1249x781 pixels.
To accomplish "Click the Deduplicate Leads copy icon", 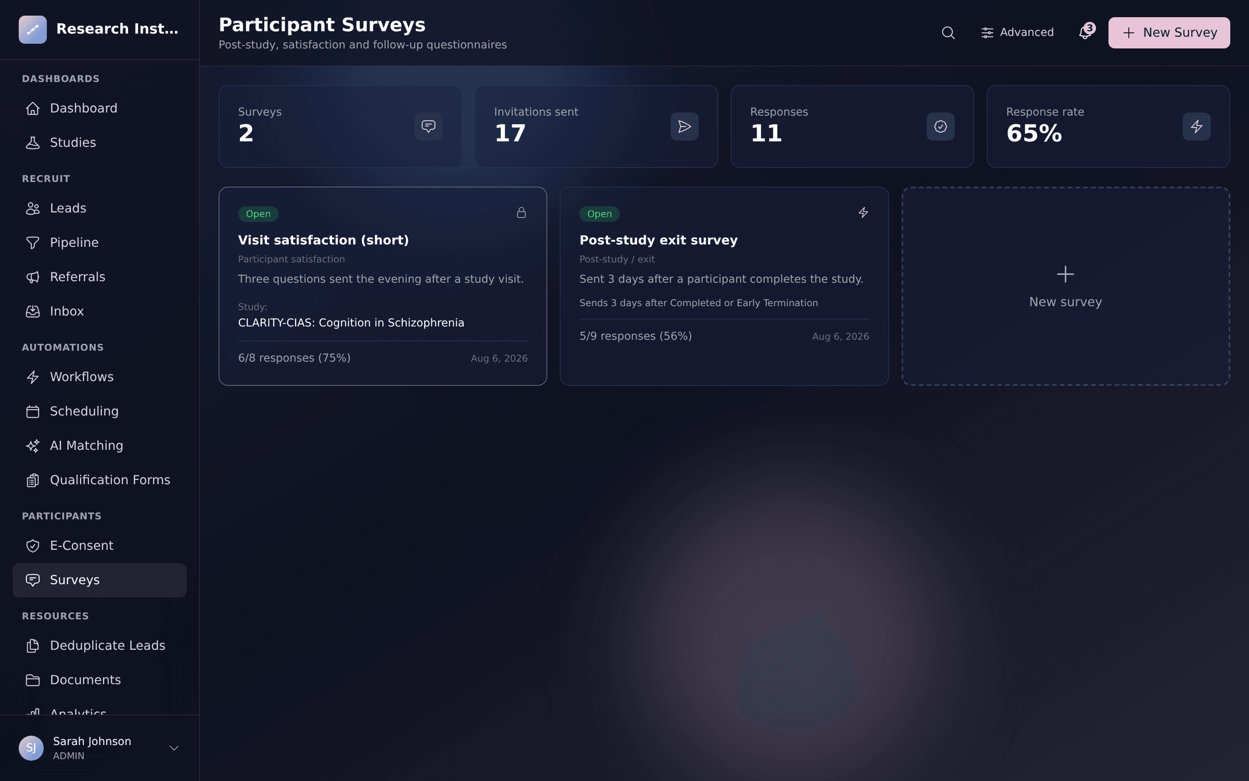I will 33,646.
